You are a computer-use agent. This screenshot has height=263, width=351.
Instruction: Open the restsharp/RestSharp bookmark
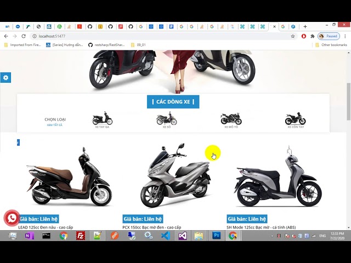coord(106,45)
